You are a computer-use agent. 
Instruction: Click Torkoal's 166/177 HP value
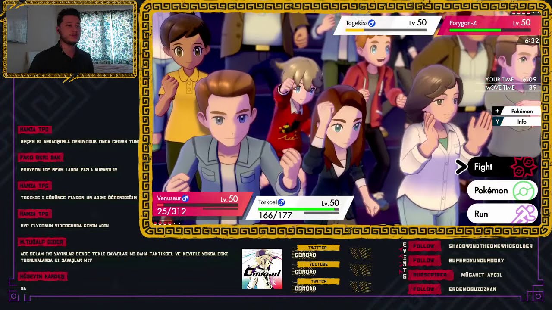pos(275,215)
